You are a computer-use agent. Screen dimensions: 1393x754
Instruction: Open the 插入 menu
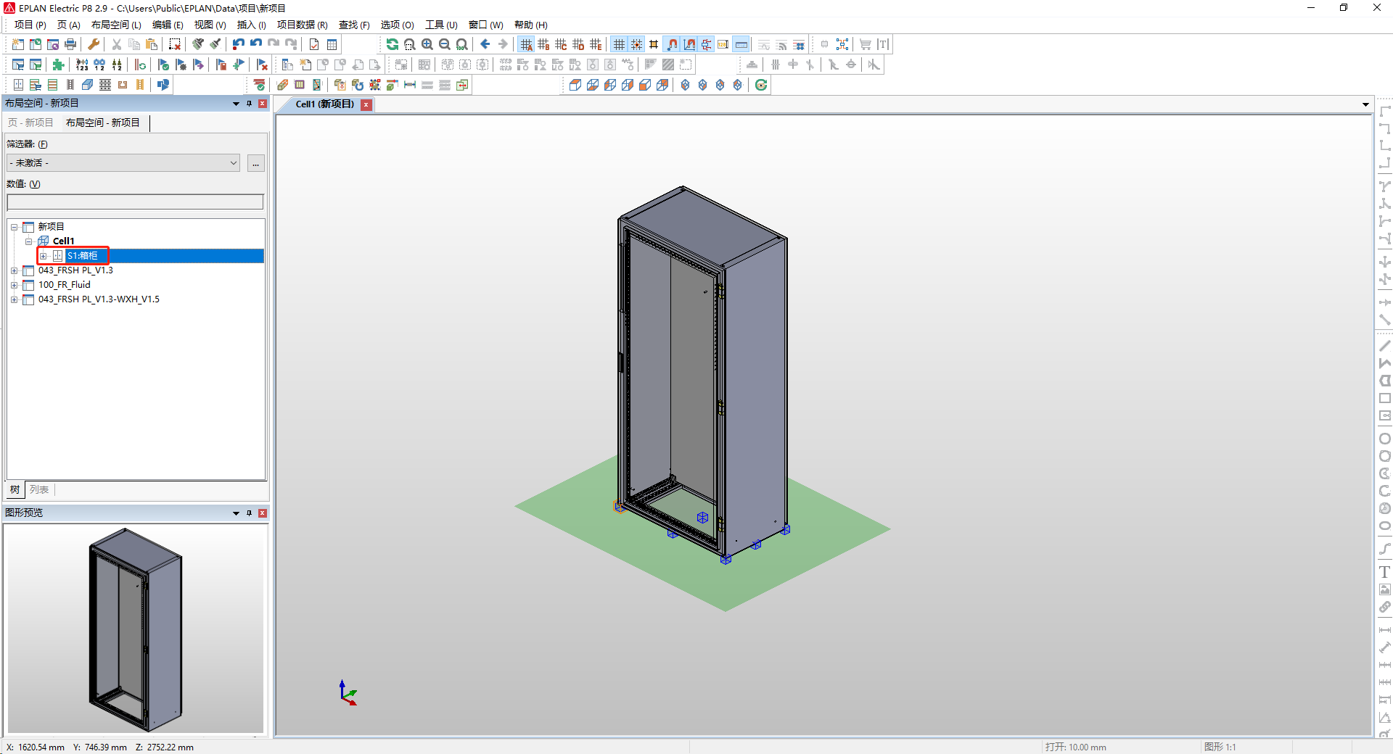pyautogui.click(x=250, y=24)
